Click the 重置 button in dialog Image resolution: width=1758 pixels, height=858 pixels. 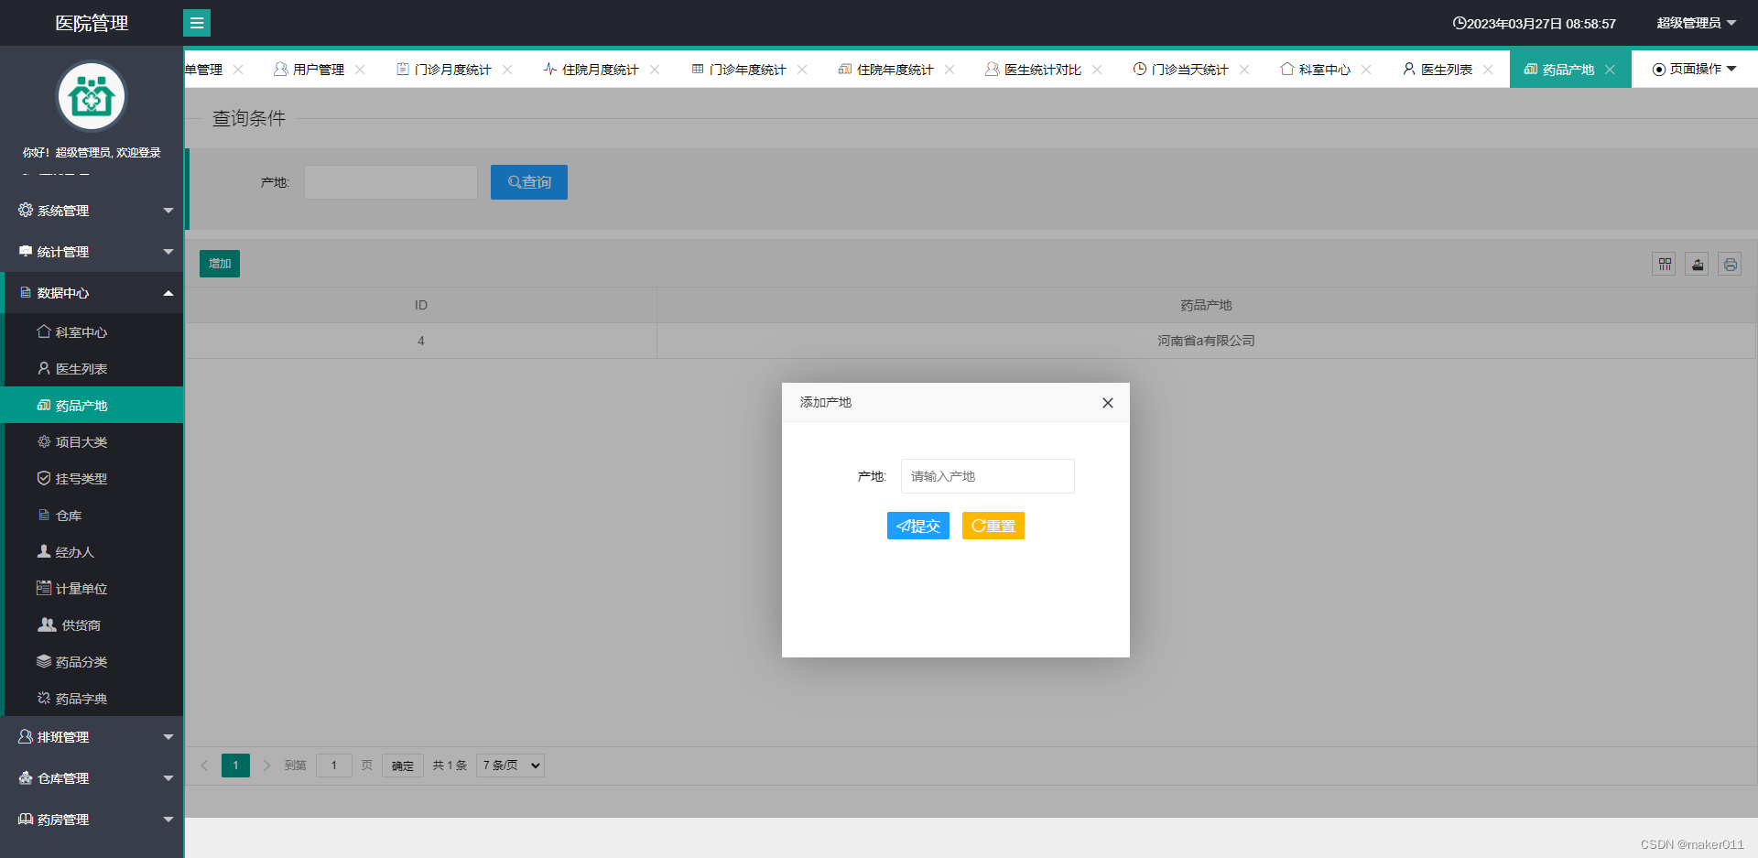(993, 526)
